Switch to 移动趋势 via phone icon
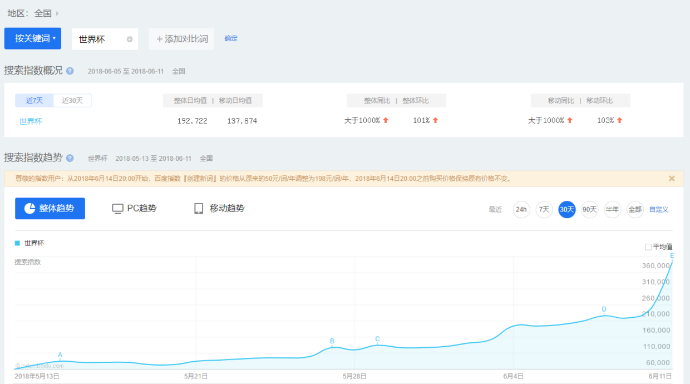The image size is (690, 384). coord(199,208)
